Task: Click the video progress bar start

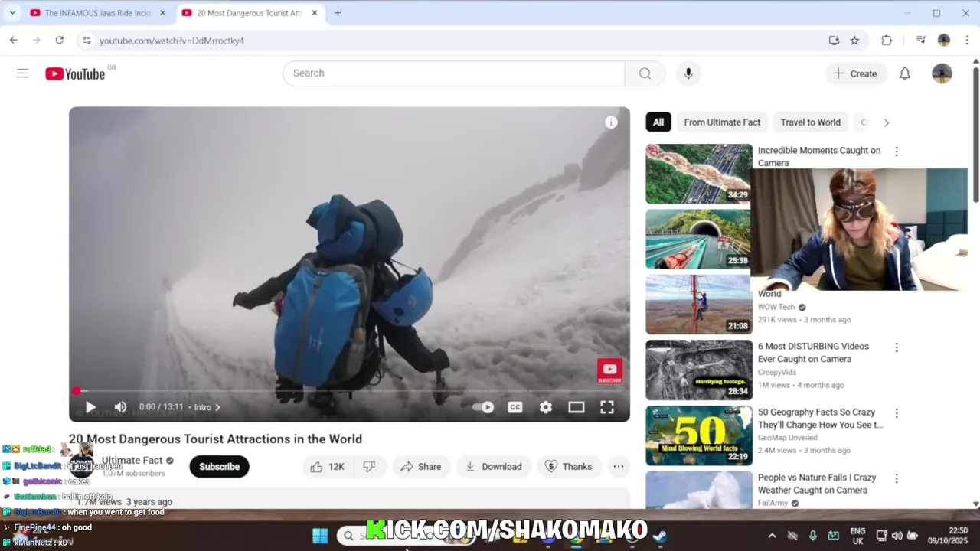Action: point(77,391)
